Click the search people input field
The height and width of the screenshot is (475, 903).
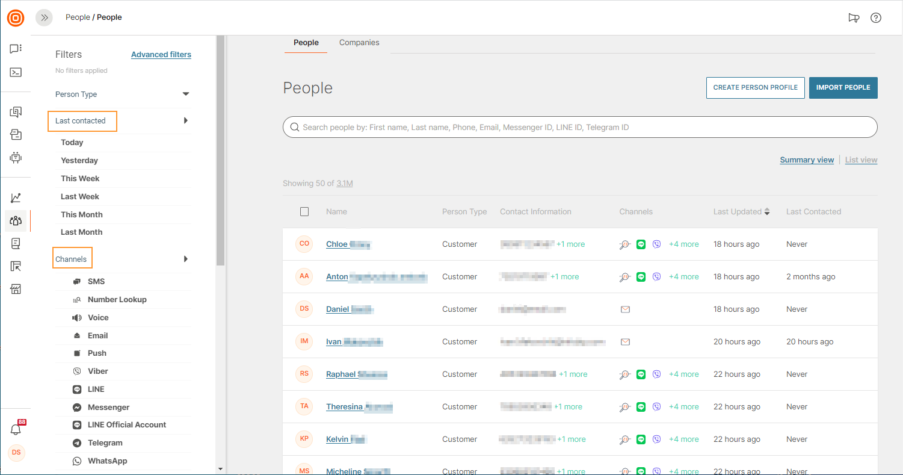(x=580, y=127)
